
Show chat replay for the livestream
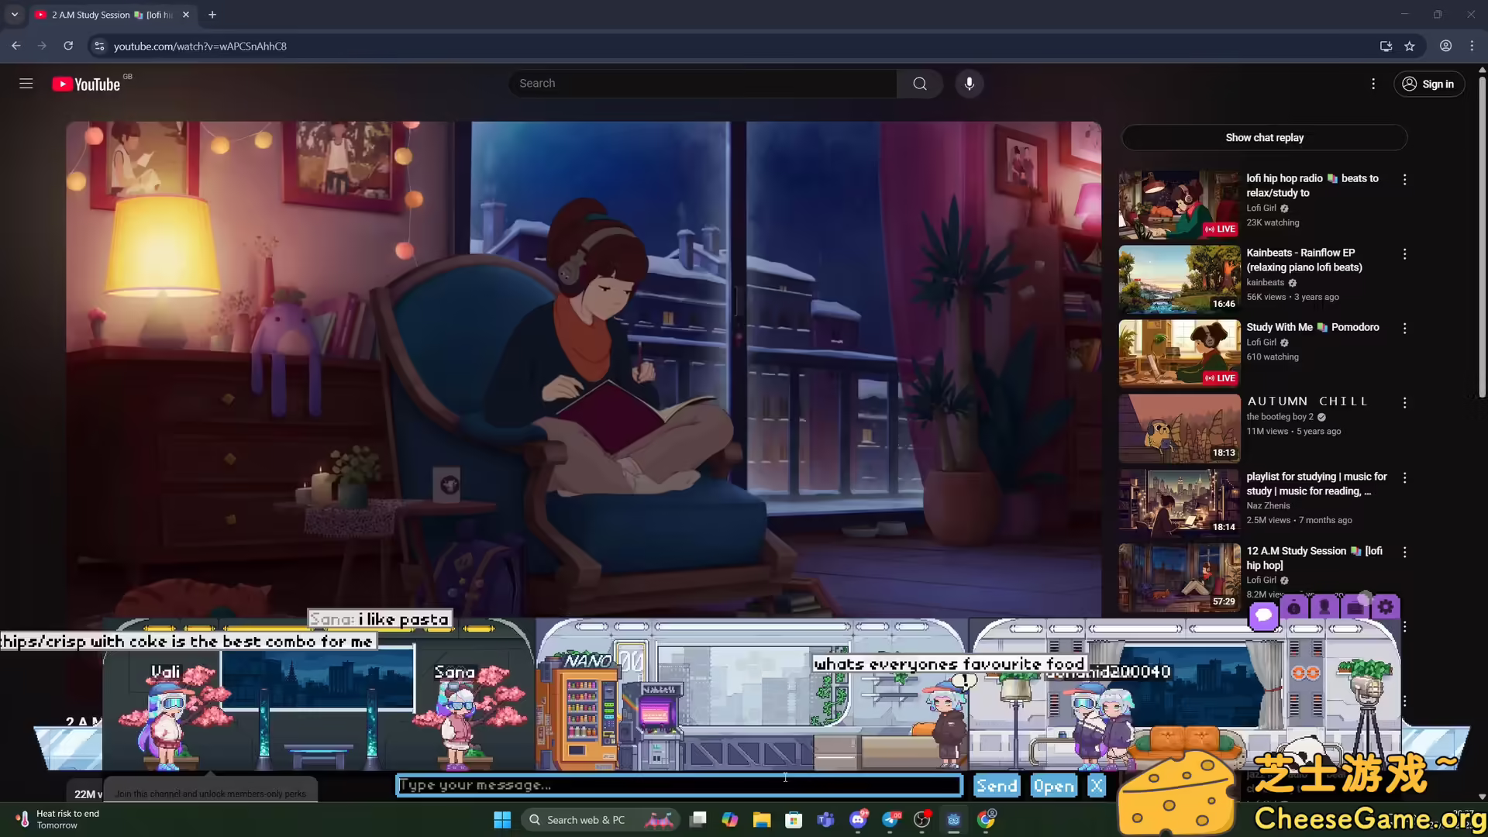(x=1264, y=137)
